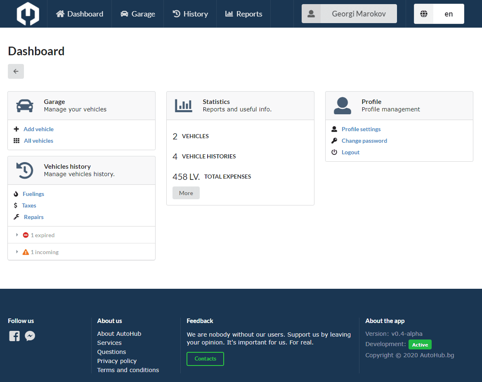Open the Georgi Marokov user menu
The height and width of the screenshot is (382, 482).
tap(349, 14)
